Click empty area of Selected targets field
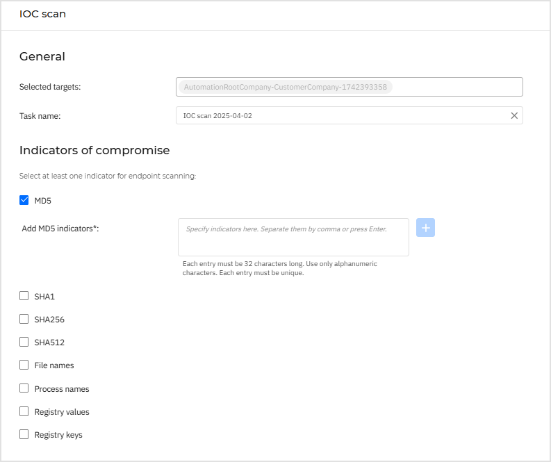Screen dimensions: 551x462 point(459,88)
